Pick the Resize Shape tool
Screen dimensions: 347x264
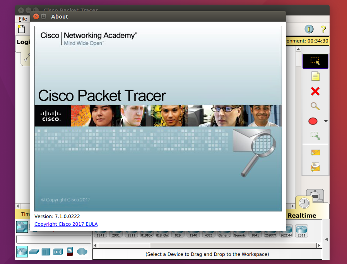point(315,136)
